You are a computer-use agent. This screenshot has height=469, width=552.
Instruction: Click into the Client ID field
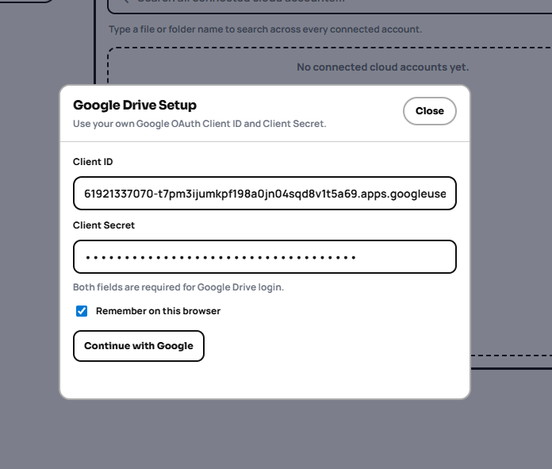coord(265,194)
